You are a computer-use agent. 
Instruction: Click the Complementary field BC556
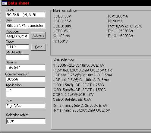(26, 79)
